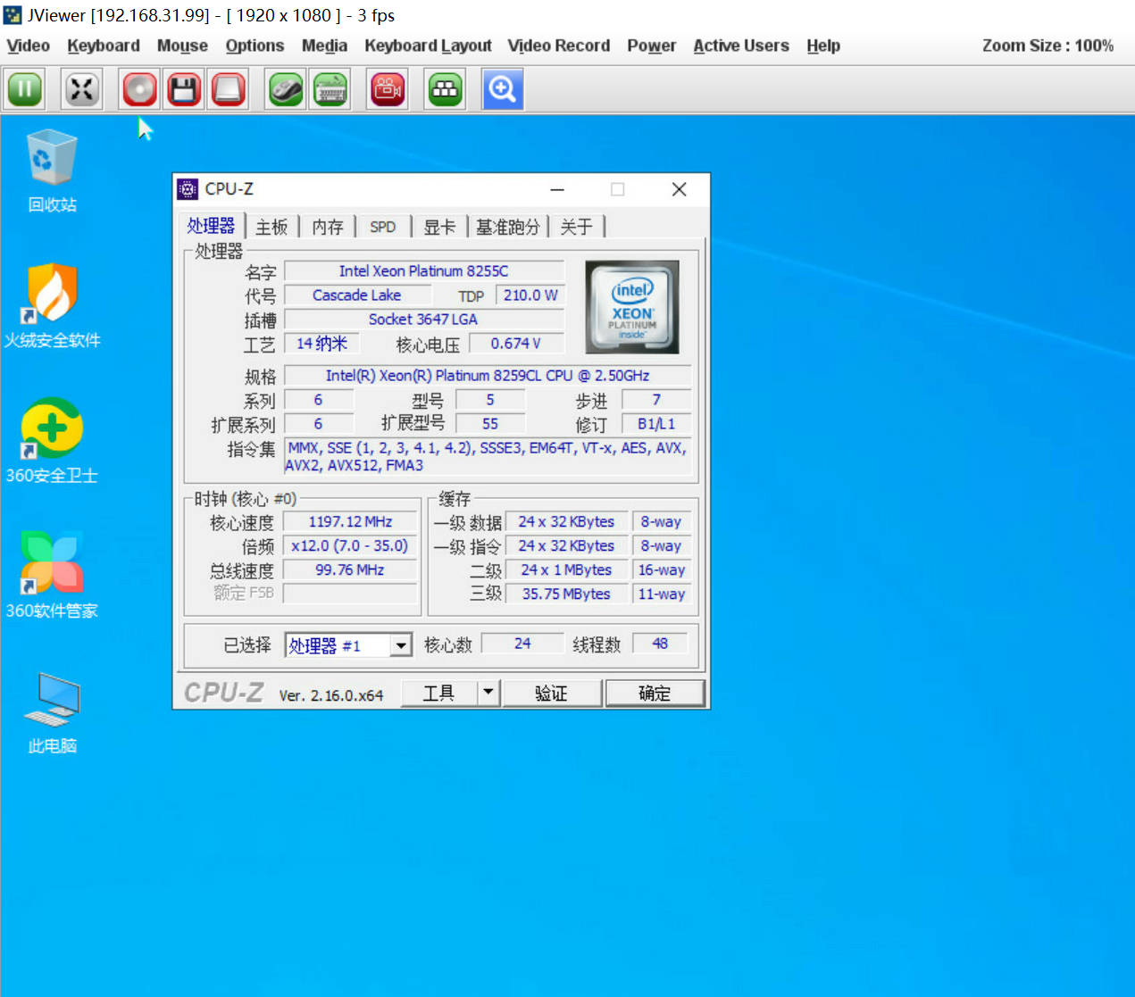
Task: Open CD/DVD media redirection icon
Action: (x=139, y=89)
